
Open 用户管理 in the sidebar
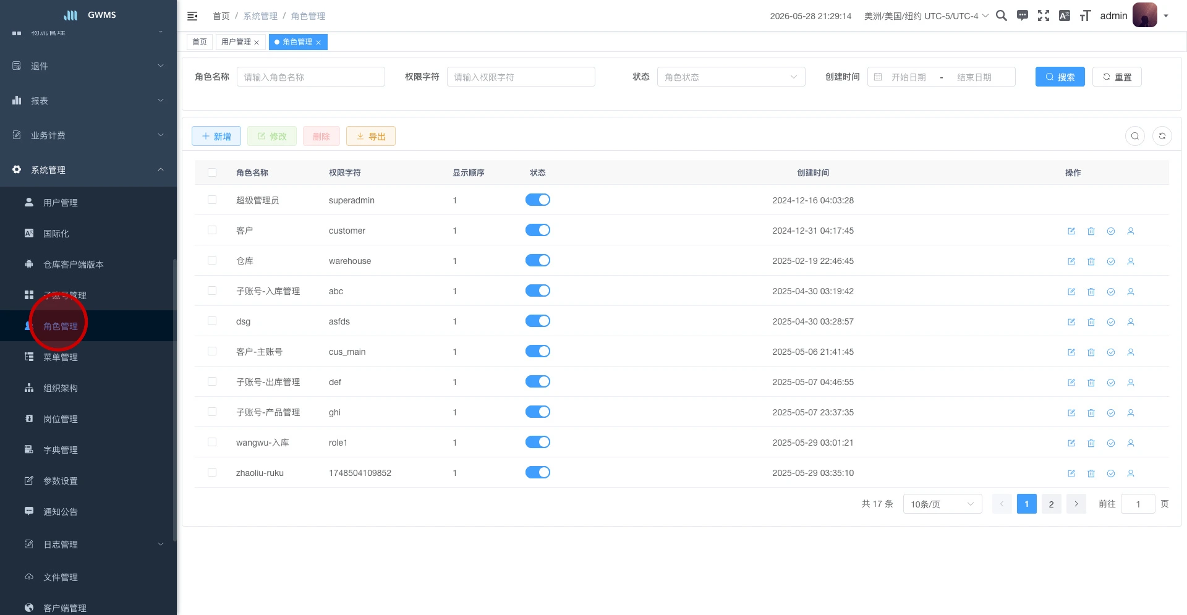(88, 203)
